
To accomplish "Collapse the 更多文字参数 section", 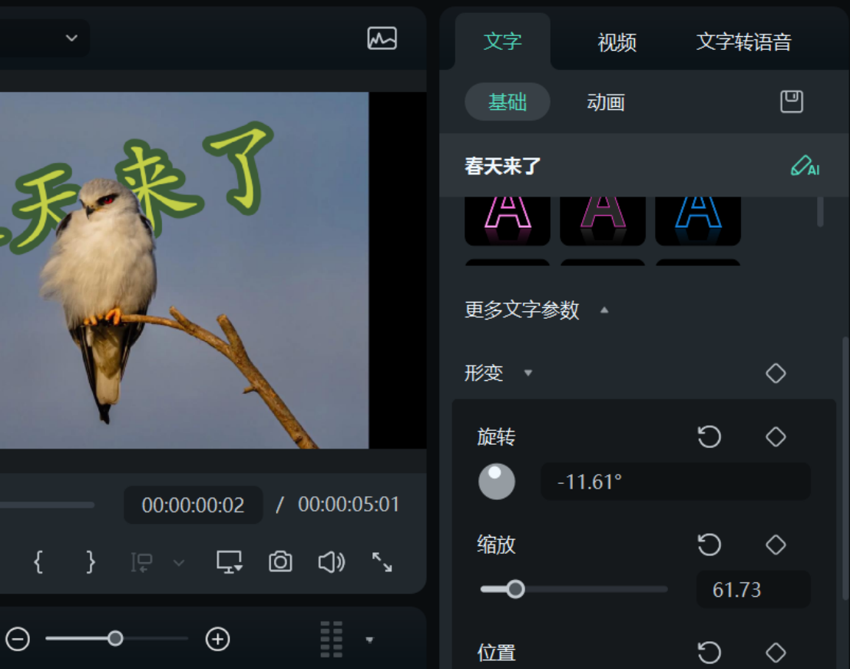I will (604, 310).
